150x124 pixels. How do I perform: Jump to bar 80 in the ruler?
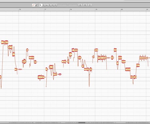pos(122,9)
